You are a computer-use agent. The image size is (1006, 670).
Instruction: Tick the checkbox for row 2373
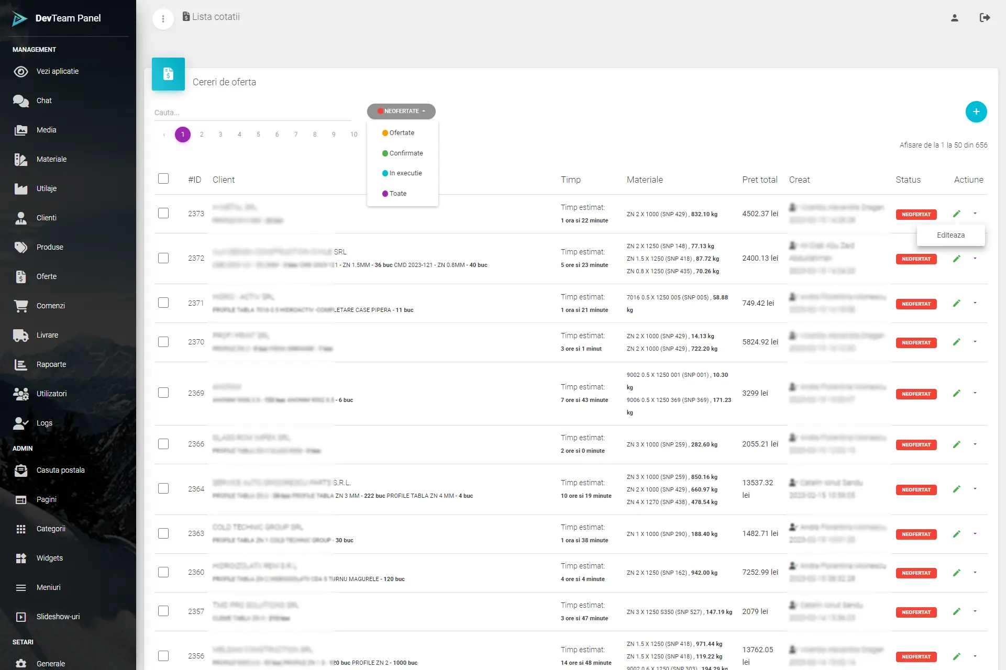point(163,213)
